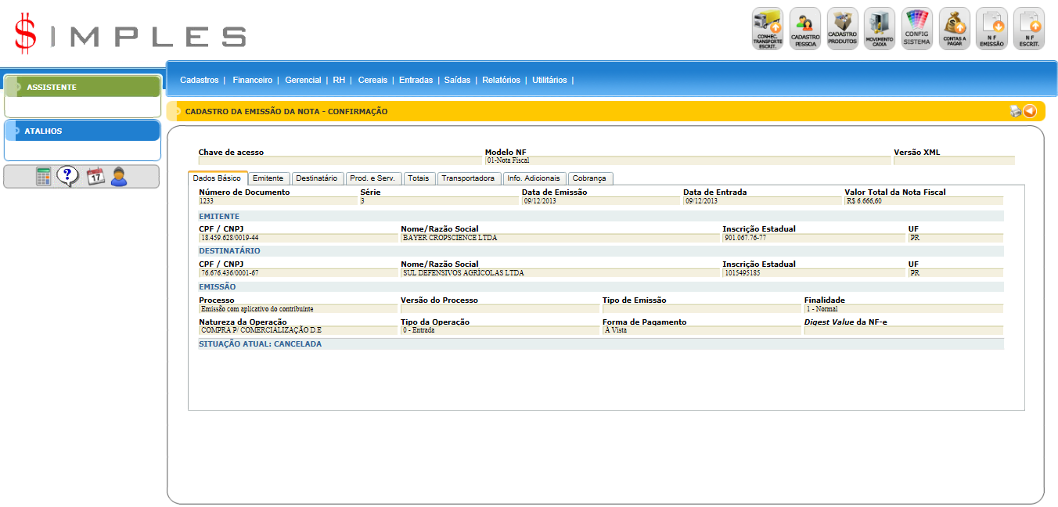The height and width of the screenshot is (507, 1058).
Task: Open the calendar icon in sidebar
Action: tap(95, 177)
